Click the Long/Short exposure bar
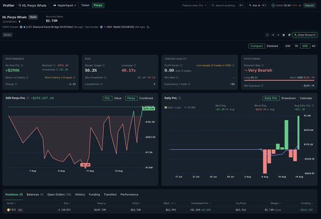Image resolution: width=321 pixels, height=219 pixels. click(279, 81)
